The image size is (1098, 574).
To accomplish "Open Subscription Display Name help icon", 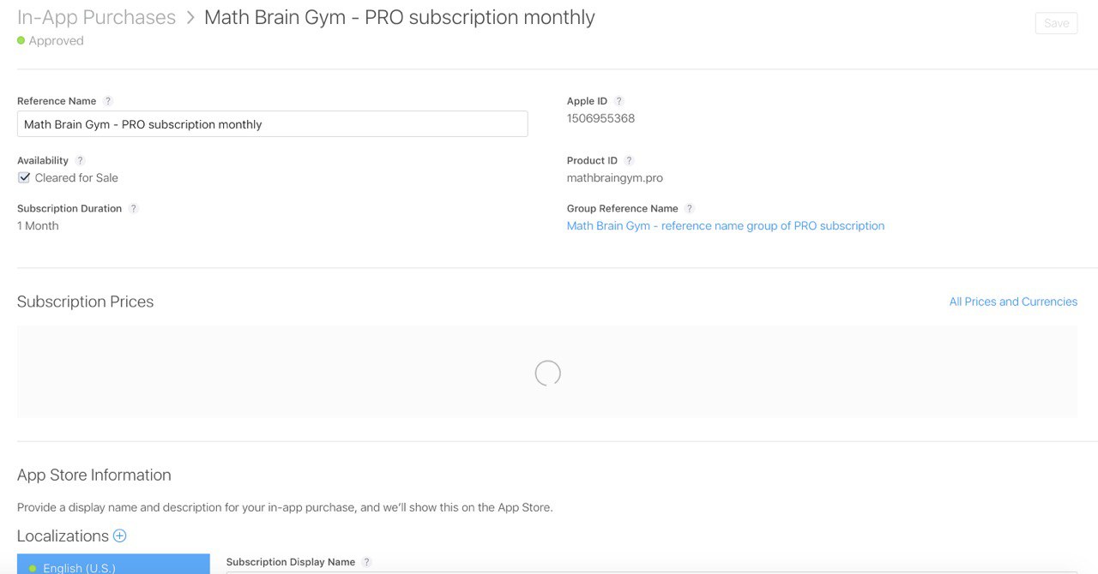I will coord(367,562).
